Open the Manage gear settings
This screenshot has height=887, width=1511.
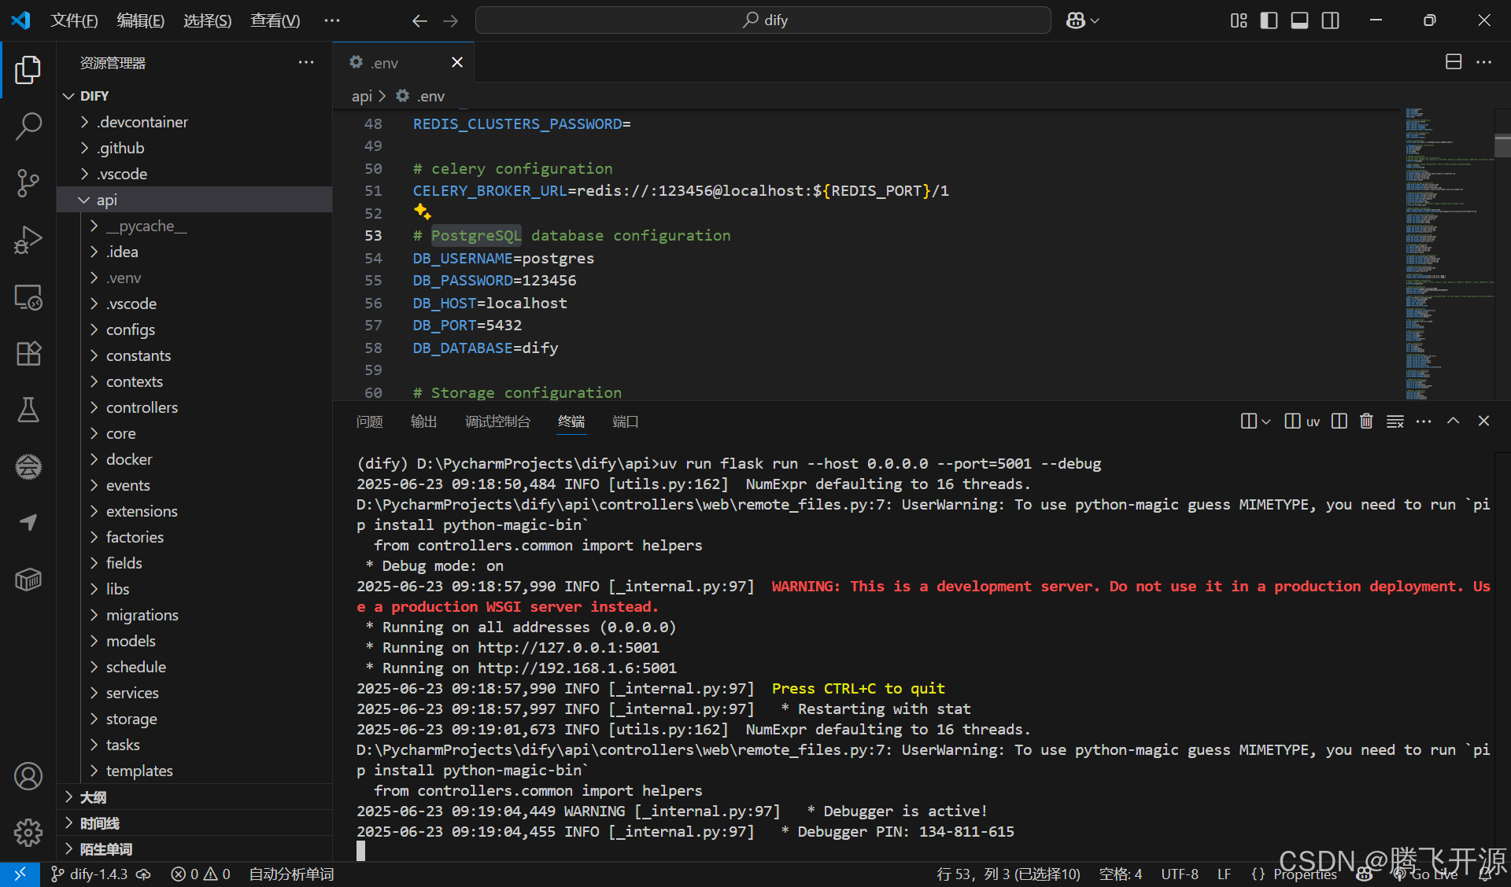point(28,832)
